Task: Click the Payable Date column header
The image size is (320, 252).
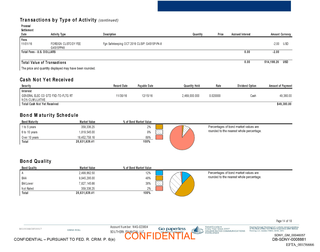Action: pos(145,86)
